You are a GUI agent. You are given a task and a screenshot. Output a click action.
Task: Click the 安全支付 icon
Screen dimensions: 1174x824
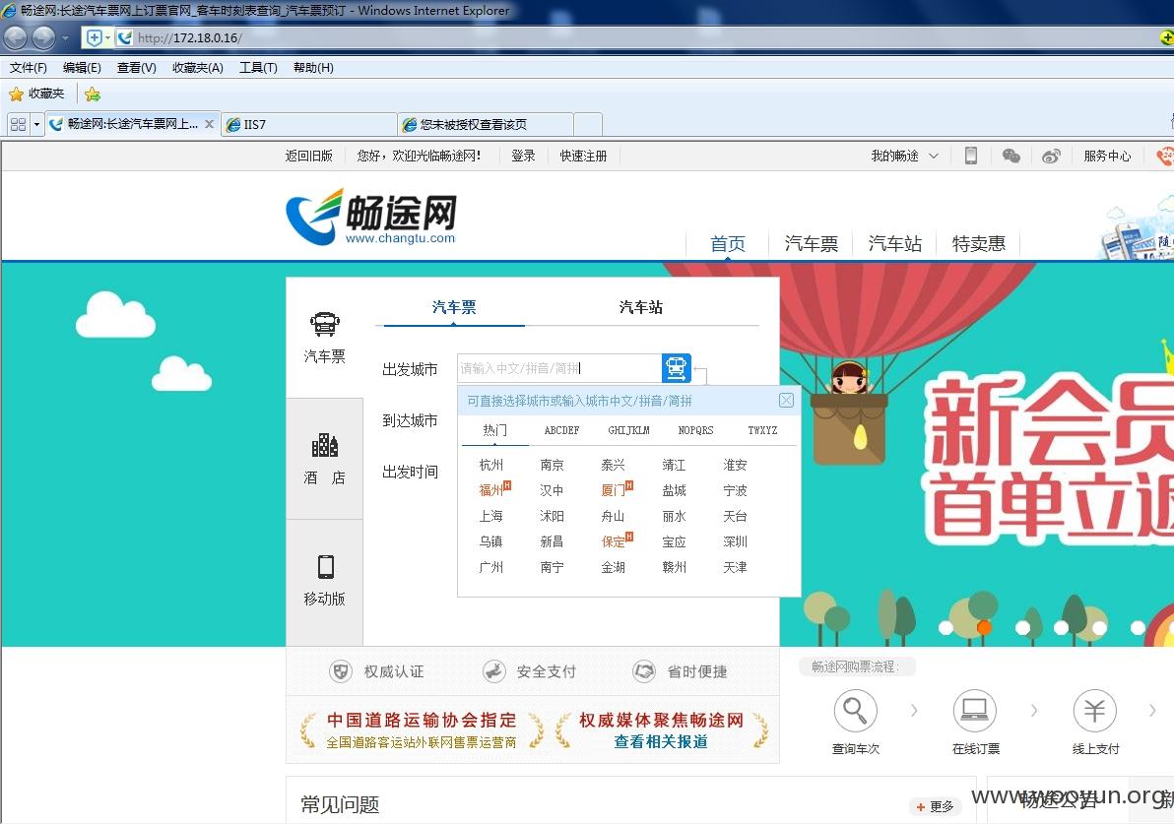pyautogui.click(x=493, y=671)
